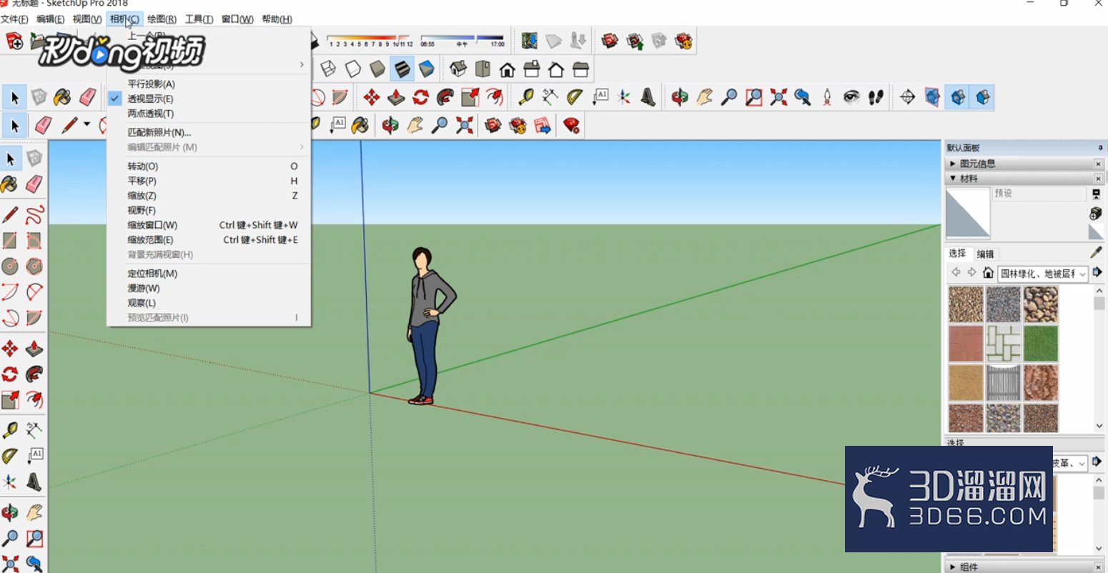Select the Polygon tool in the left toolset

(x=34, y=266)
